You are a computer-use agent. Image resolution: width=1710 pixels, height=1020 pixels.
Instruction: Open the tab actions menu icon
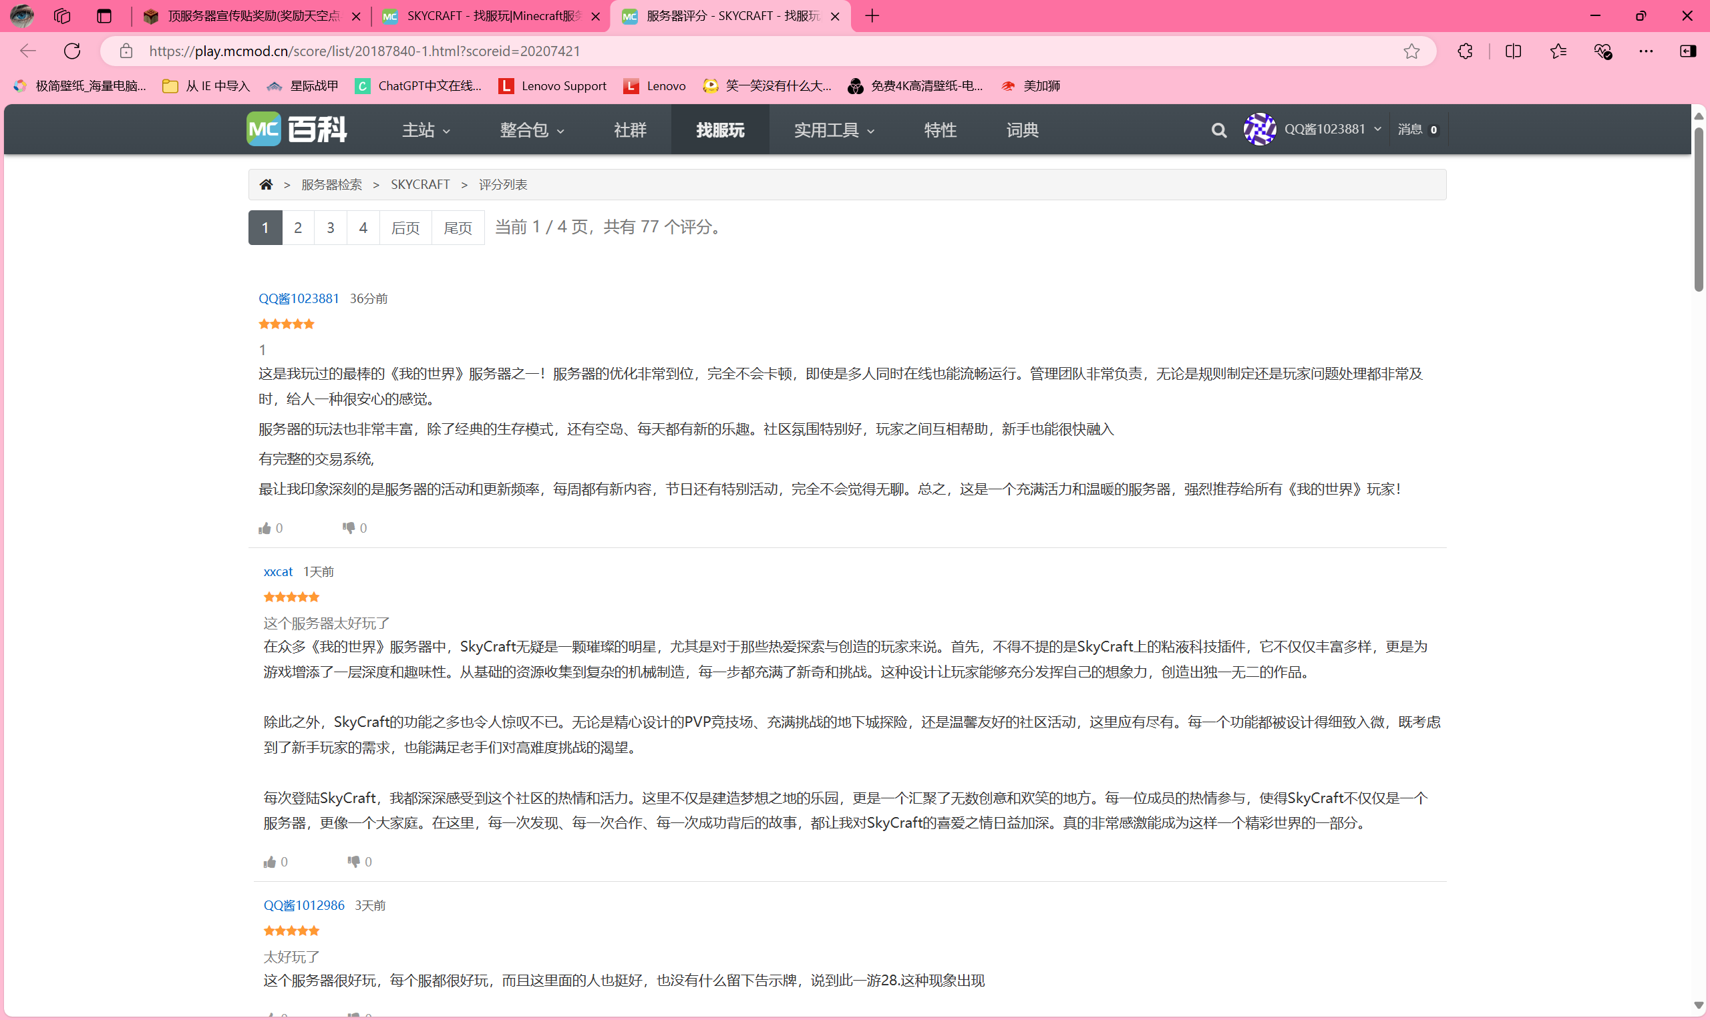(x=104, y=16)
